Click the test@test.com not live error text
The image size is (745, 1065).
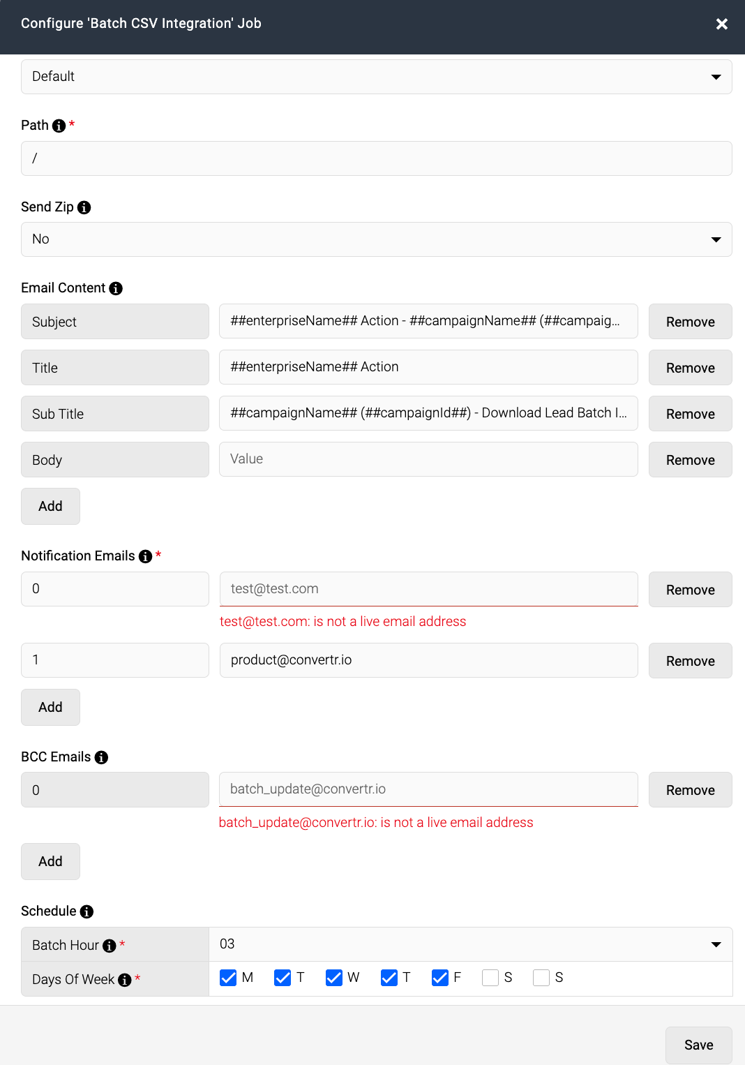(x=343, y=622)
